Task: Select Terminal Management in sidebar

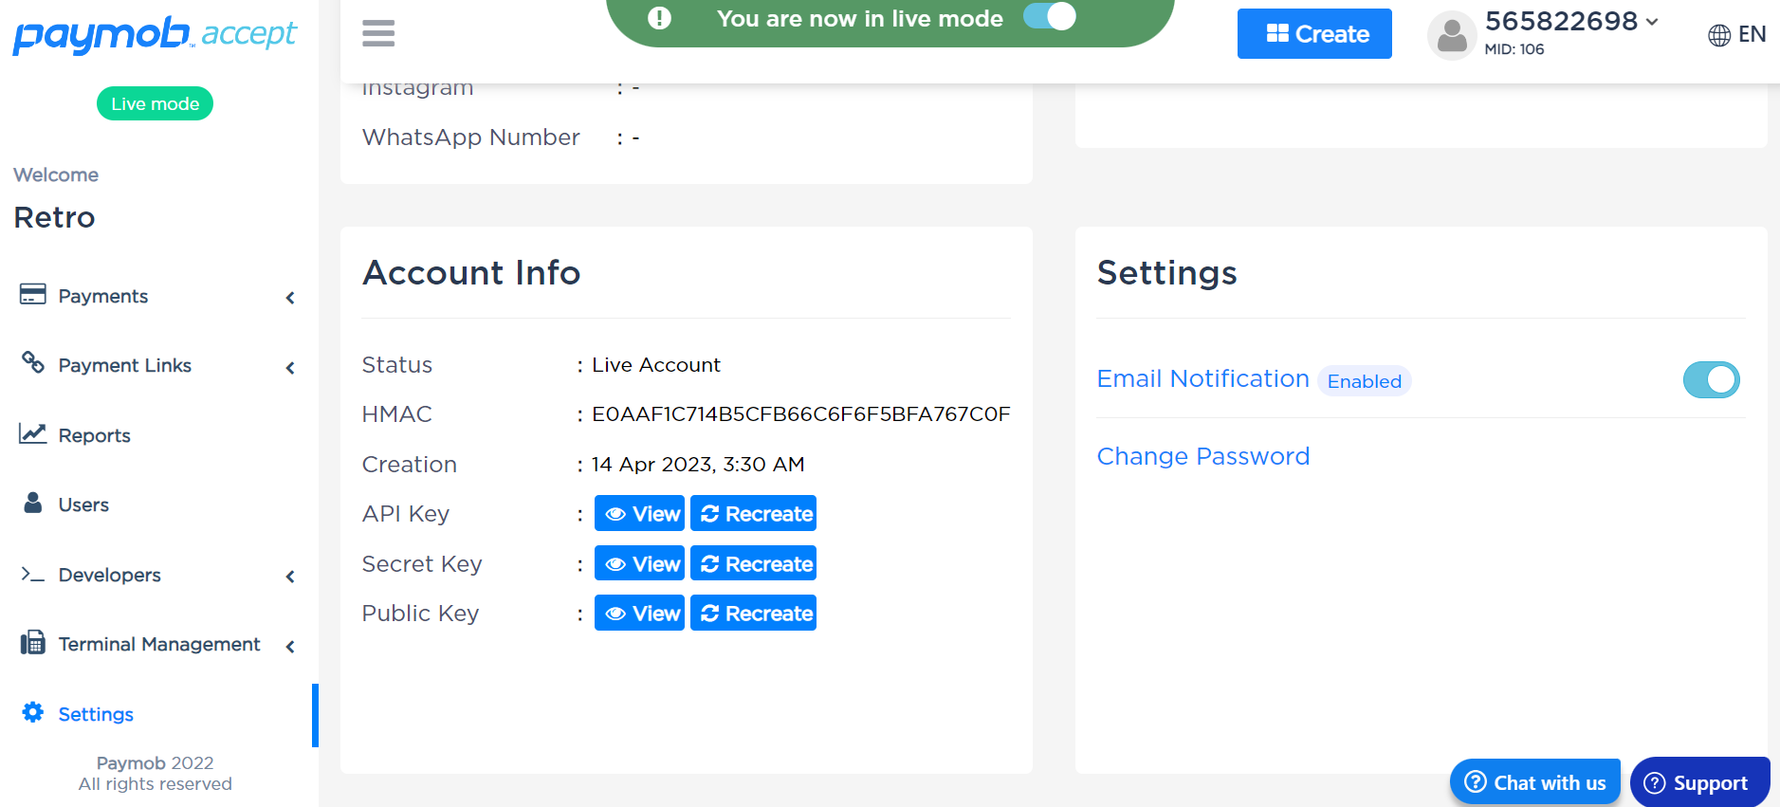Action: coord(158,644)
